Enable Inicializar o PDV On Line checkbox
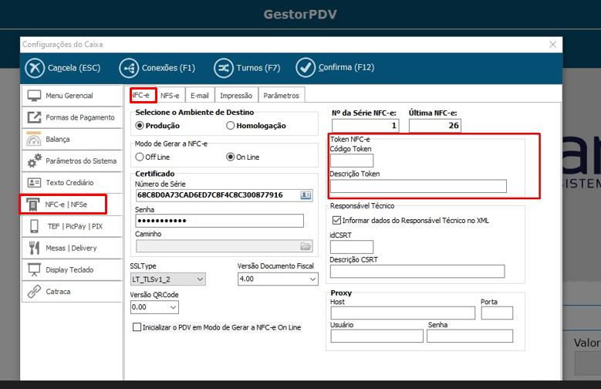The width and height of the screenshot is (601, 389). tap(137, 327)
